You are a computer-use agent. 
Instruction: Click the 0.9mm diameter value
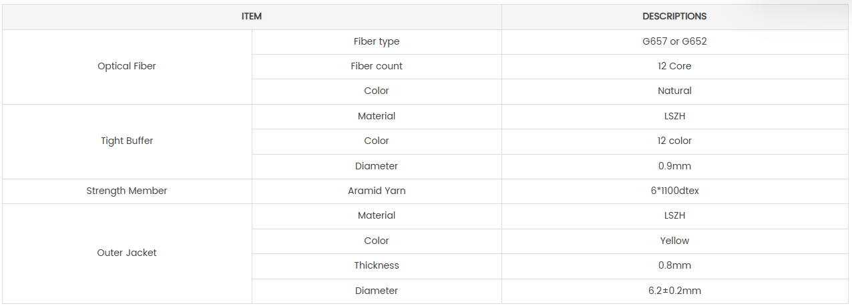[x=674, y=166]
